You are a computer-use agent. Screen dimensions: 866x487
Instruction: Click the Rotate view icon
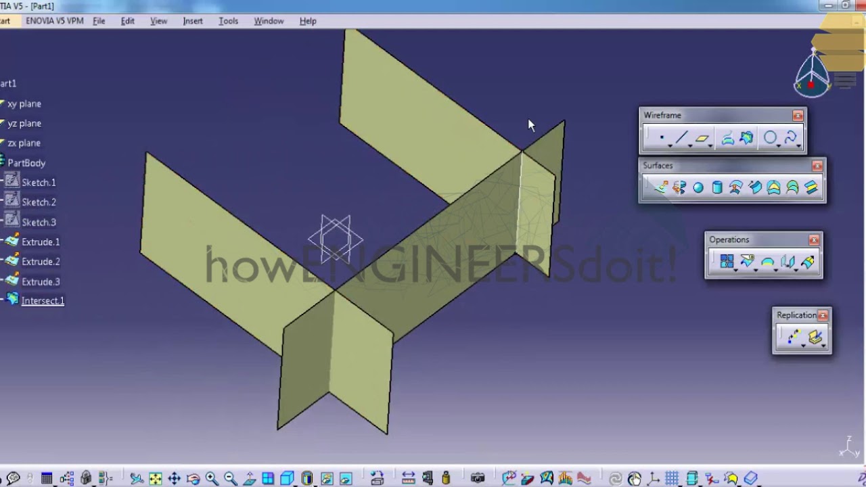point(193,479)
